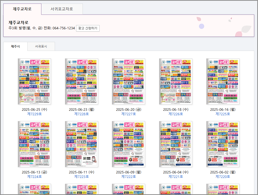
Task: Click the 광고 신청하기 button
Action: coord(88,28)
